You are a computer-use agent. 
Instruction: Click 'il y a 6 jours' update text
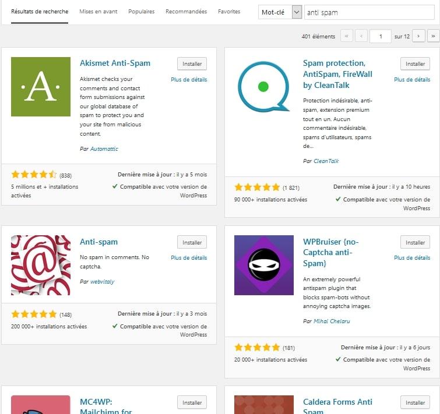415,347
